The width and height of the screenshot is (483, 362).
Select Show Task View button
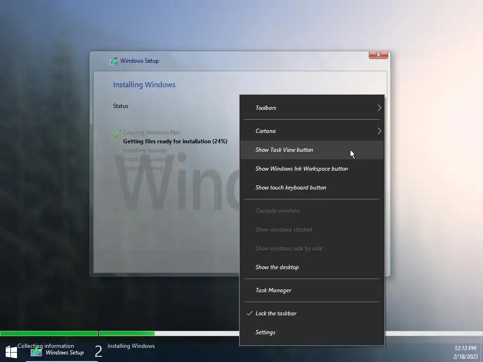[312, 150]
